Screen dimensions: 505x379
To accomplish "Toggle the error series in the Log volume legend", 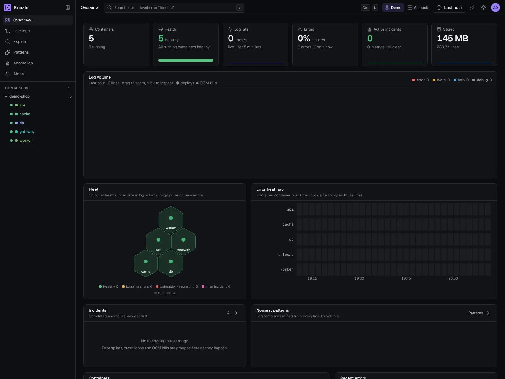I will click(420, 80).
